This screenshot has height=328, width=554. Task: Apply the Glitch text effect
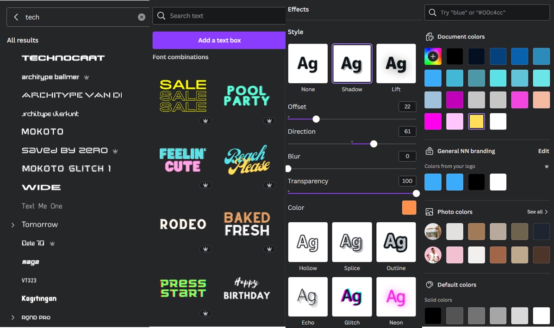[x=352, y=297]
